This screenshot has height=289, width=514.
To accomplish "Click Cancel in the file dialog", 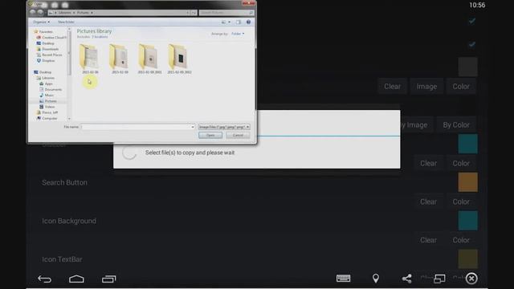I will (x=238, y=135).
